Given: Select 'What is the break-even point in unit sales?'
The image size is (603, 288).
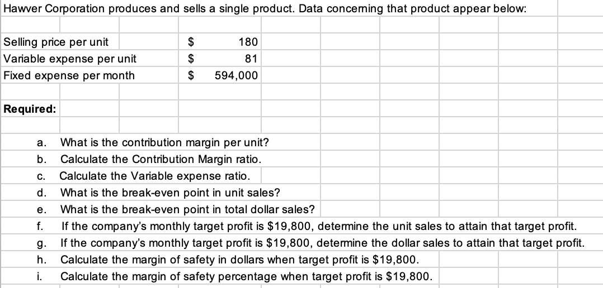Looking at the screenshot, I should pyautogui.click(x=170, y=193).
